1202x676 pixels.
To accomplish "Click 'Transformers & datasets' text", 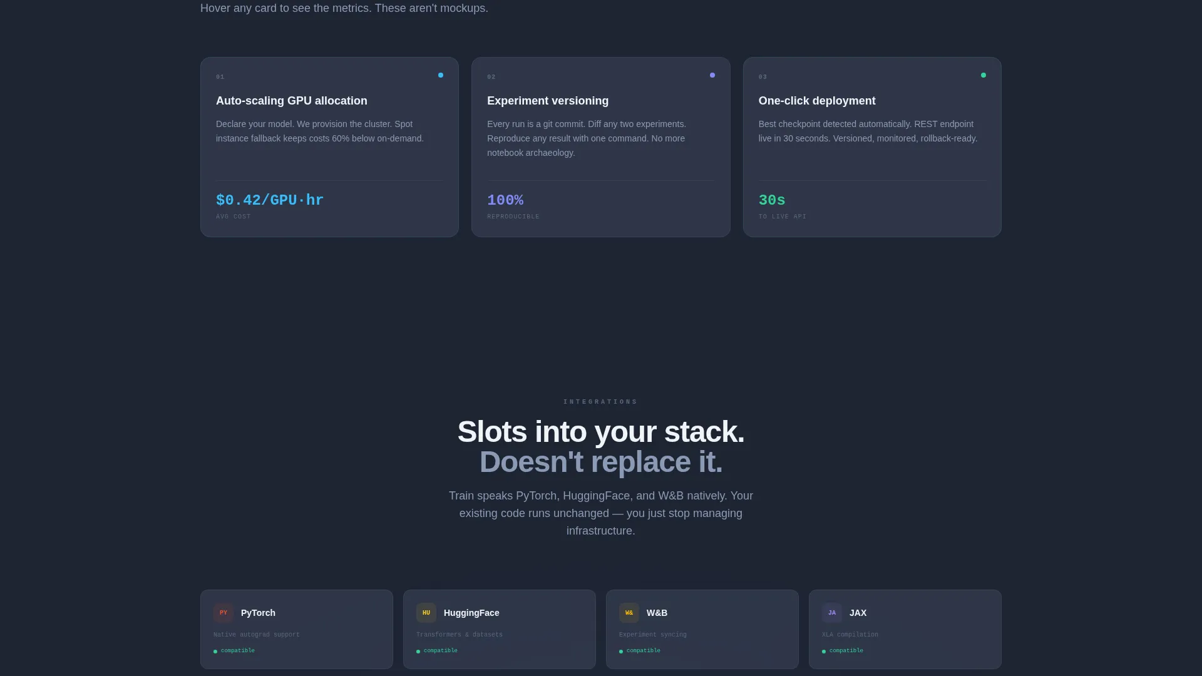I will pyautogui.click(x=460, y=635).
